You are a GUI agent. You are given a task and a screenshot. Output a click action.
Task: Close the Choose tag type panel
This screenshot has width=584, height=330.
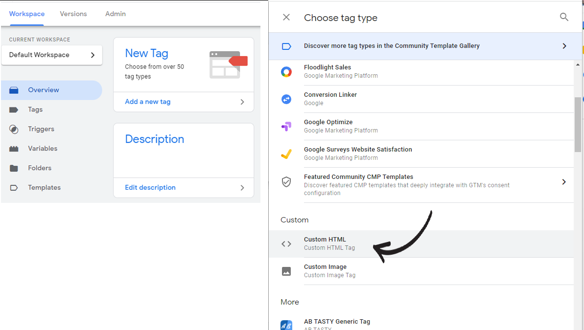pos(286,17)
